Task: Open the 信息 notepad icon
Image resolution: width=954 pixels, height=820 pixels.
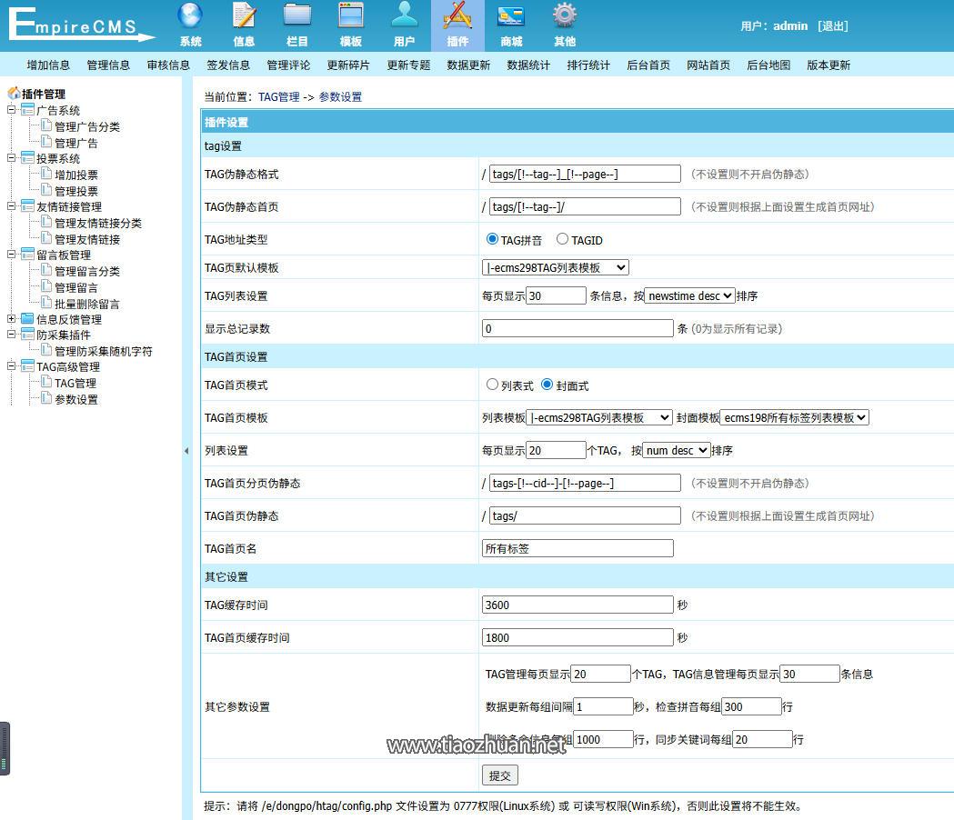Action: [x=244, y=16]
